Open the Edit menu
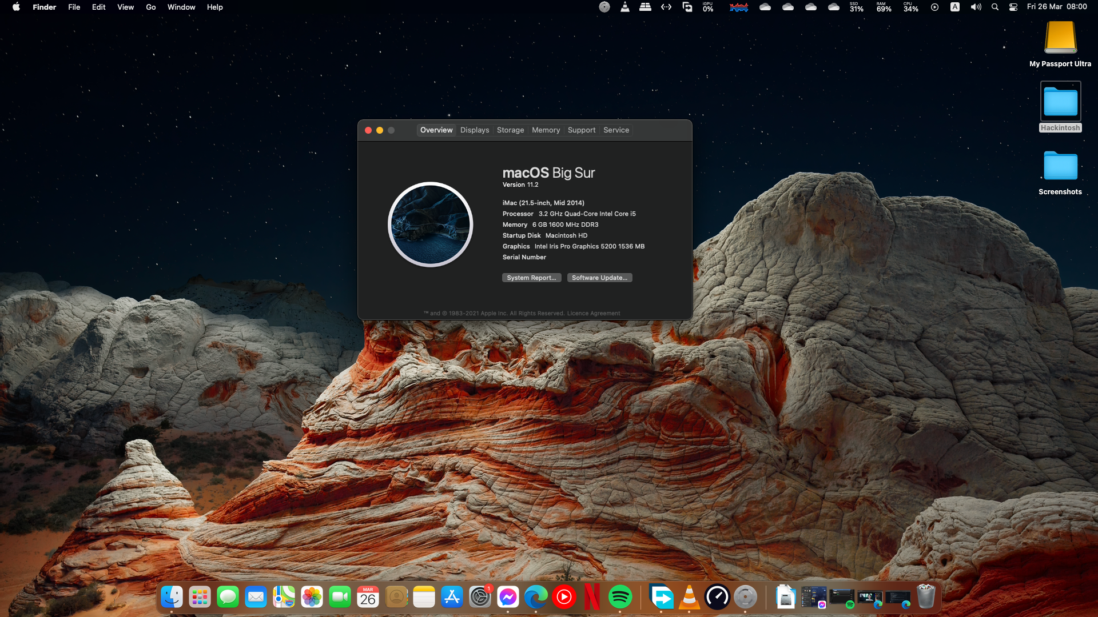Screen dimensions: 1098x617 tap(98, 7)
